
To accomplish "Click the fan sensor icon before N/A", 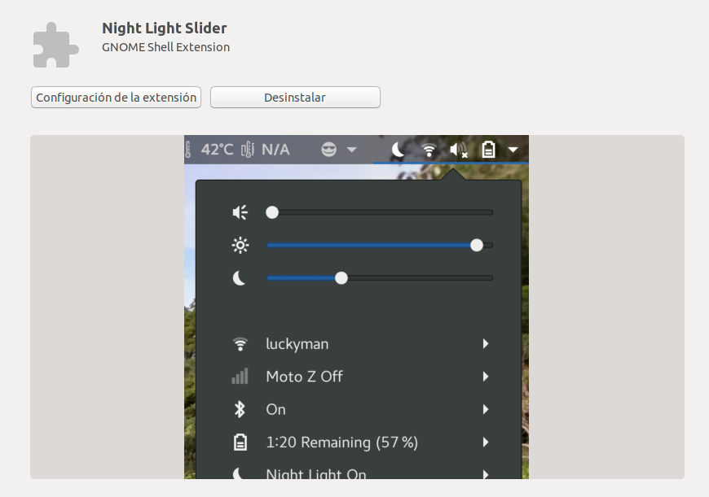I will (248, 150).
